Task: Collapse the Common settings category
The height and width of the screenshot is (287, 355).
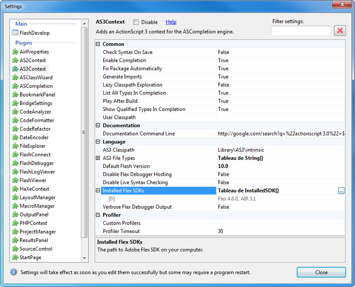Action: tap(98, 44)
